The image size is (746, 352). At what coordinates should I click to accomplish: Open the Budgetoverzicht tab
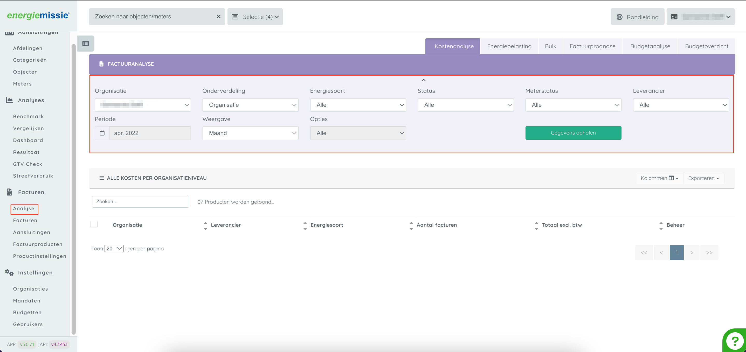[x=706, y=46]
